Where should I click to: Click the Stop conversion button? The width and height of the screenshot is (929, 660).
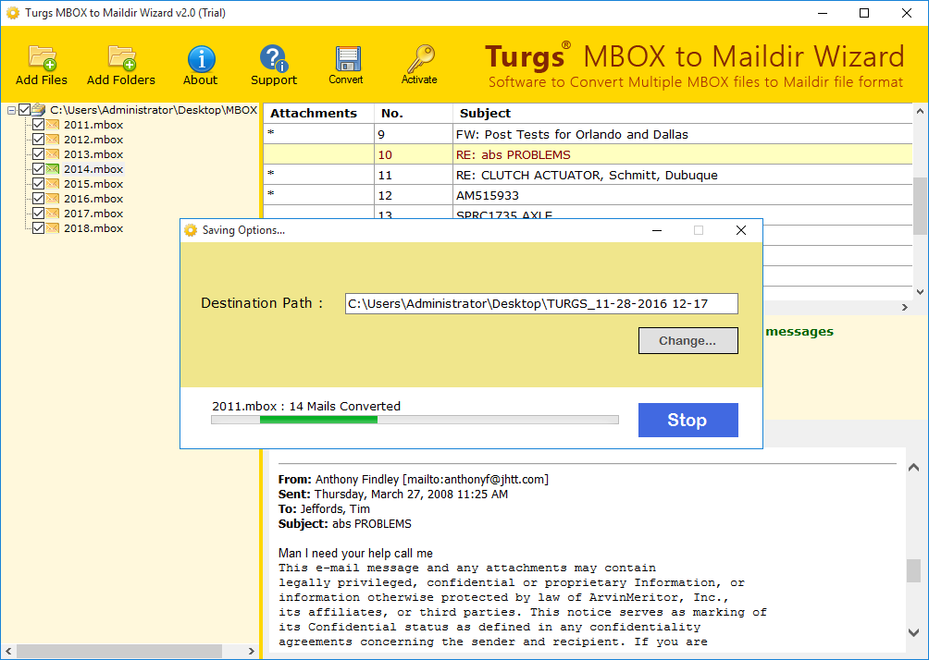pyautogui.click(x=687, y=420)
